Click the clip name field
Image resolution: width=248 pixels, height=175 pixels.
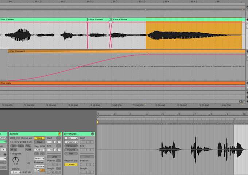coord(3,138)
